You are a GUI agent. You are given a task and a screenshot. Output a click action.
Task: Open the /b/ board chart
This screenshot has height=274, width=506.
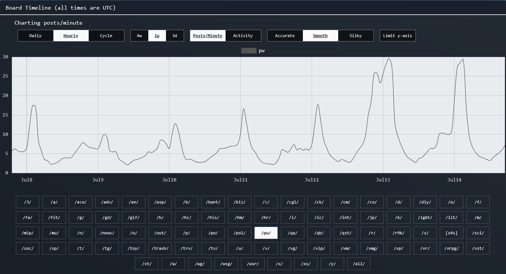click(x=187, y=202)
